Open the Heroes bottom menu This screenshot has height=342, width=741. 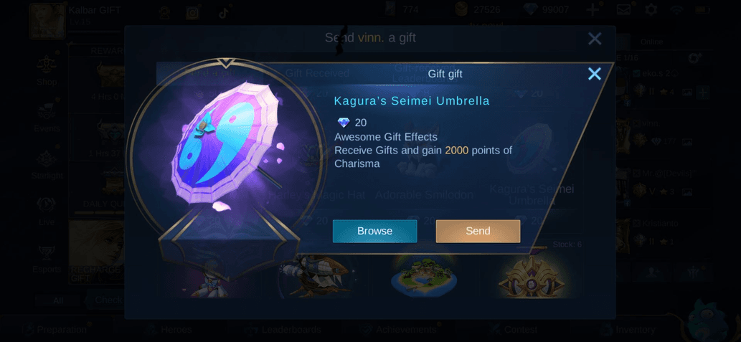(168, 330)
